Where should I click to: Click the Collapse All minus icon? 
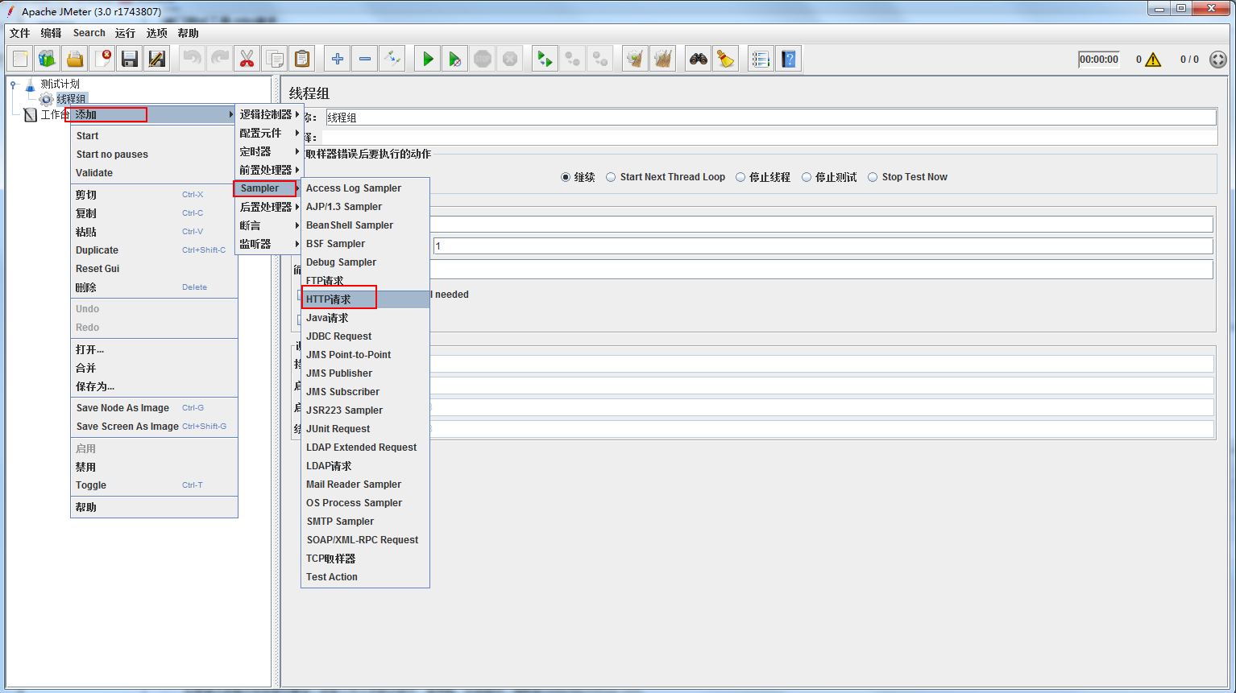coord(365,59)
